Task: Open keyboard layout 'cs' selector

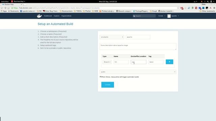Action: pyautogui.click(x=195, y=1)
